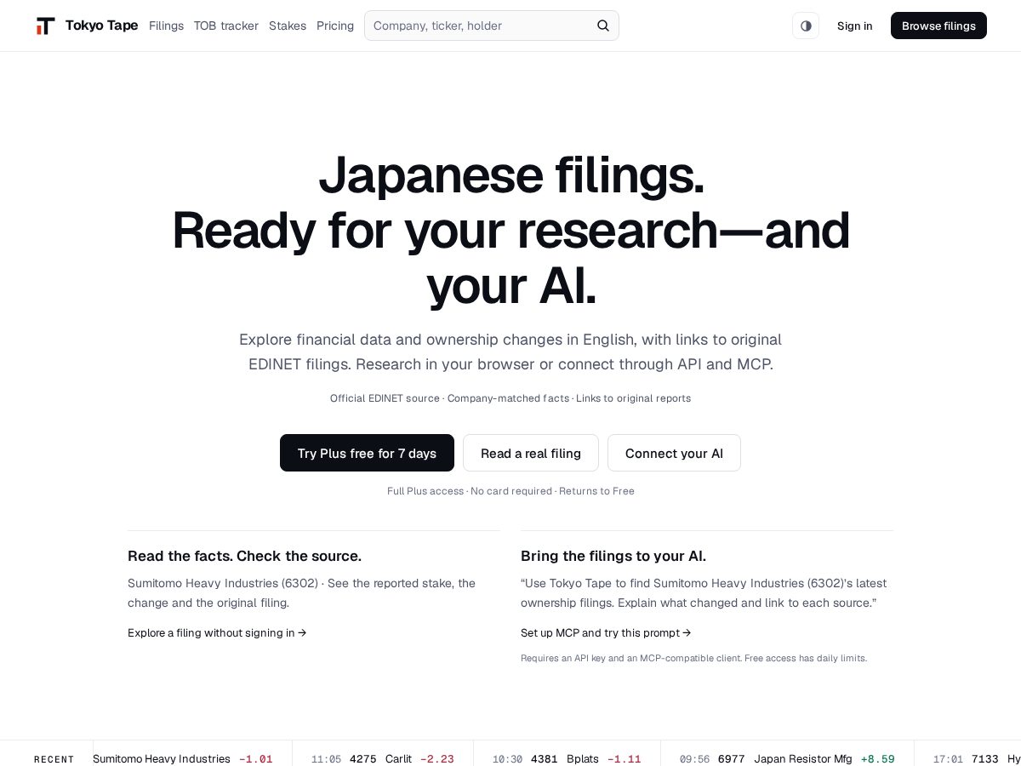Screen dimensions: 1021x766
Task: Click the Read the facts. Check the source. heading
Action: [244, 556]
